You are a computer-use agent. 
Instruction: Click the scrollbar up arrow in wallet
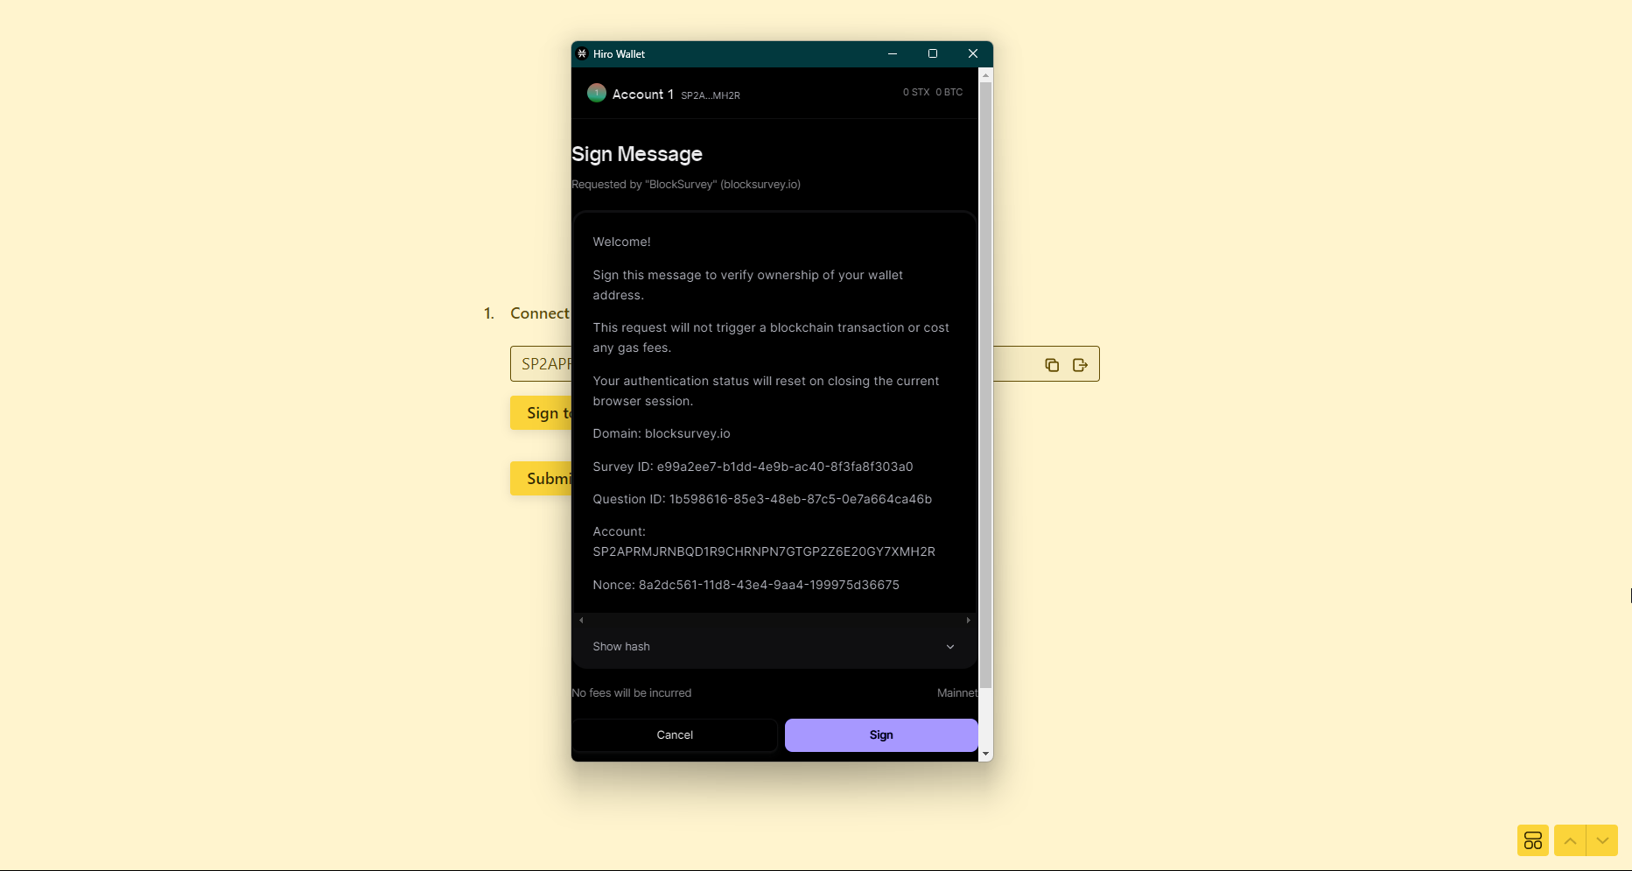985,75
